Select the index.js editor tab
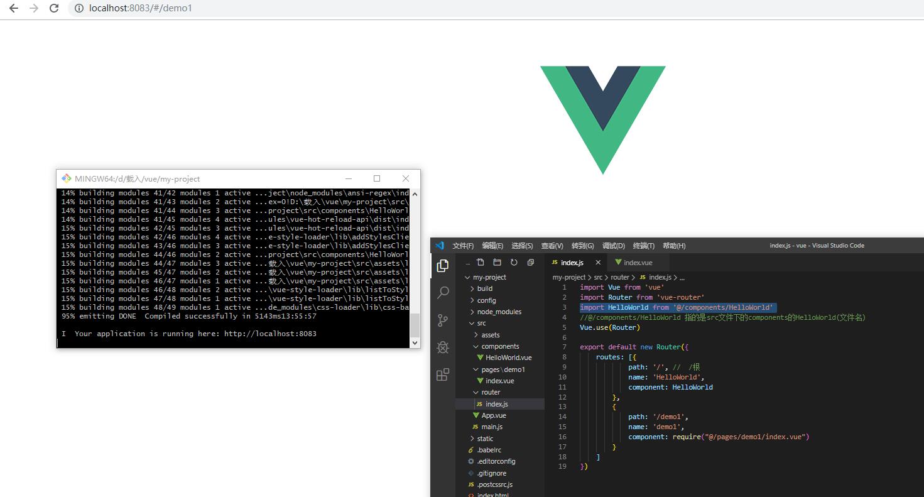The height and width of the screenshot is (497, 924). tap(576, 263)
